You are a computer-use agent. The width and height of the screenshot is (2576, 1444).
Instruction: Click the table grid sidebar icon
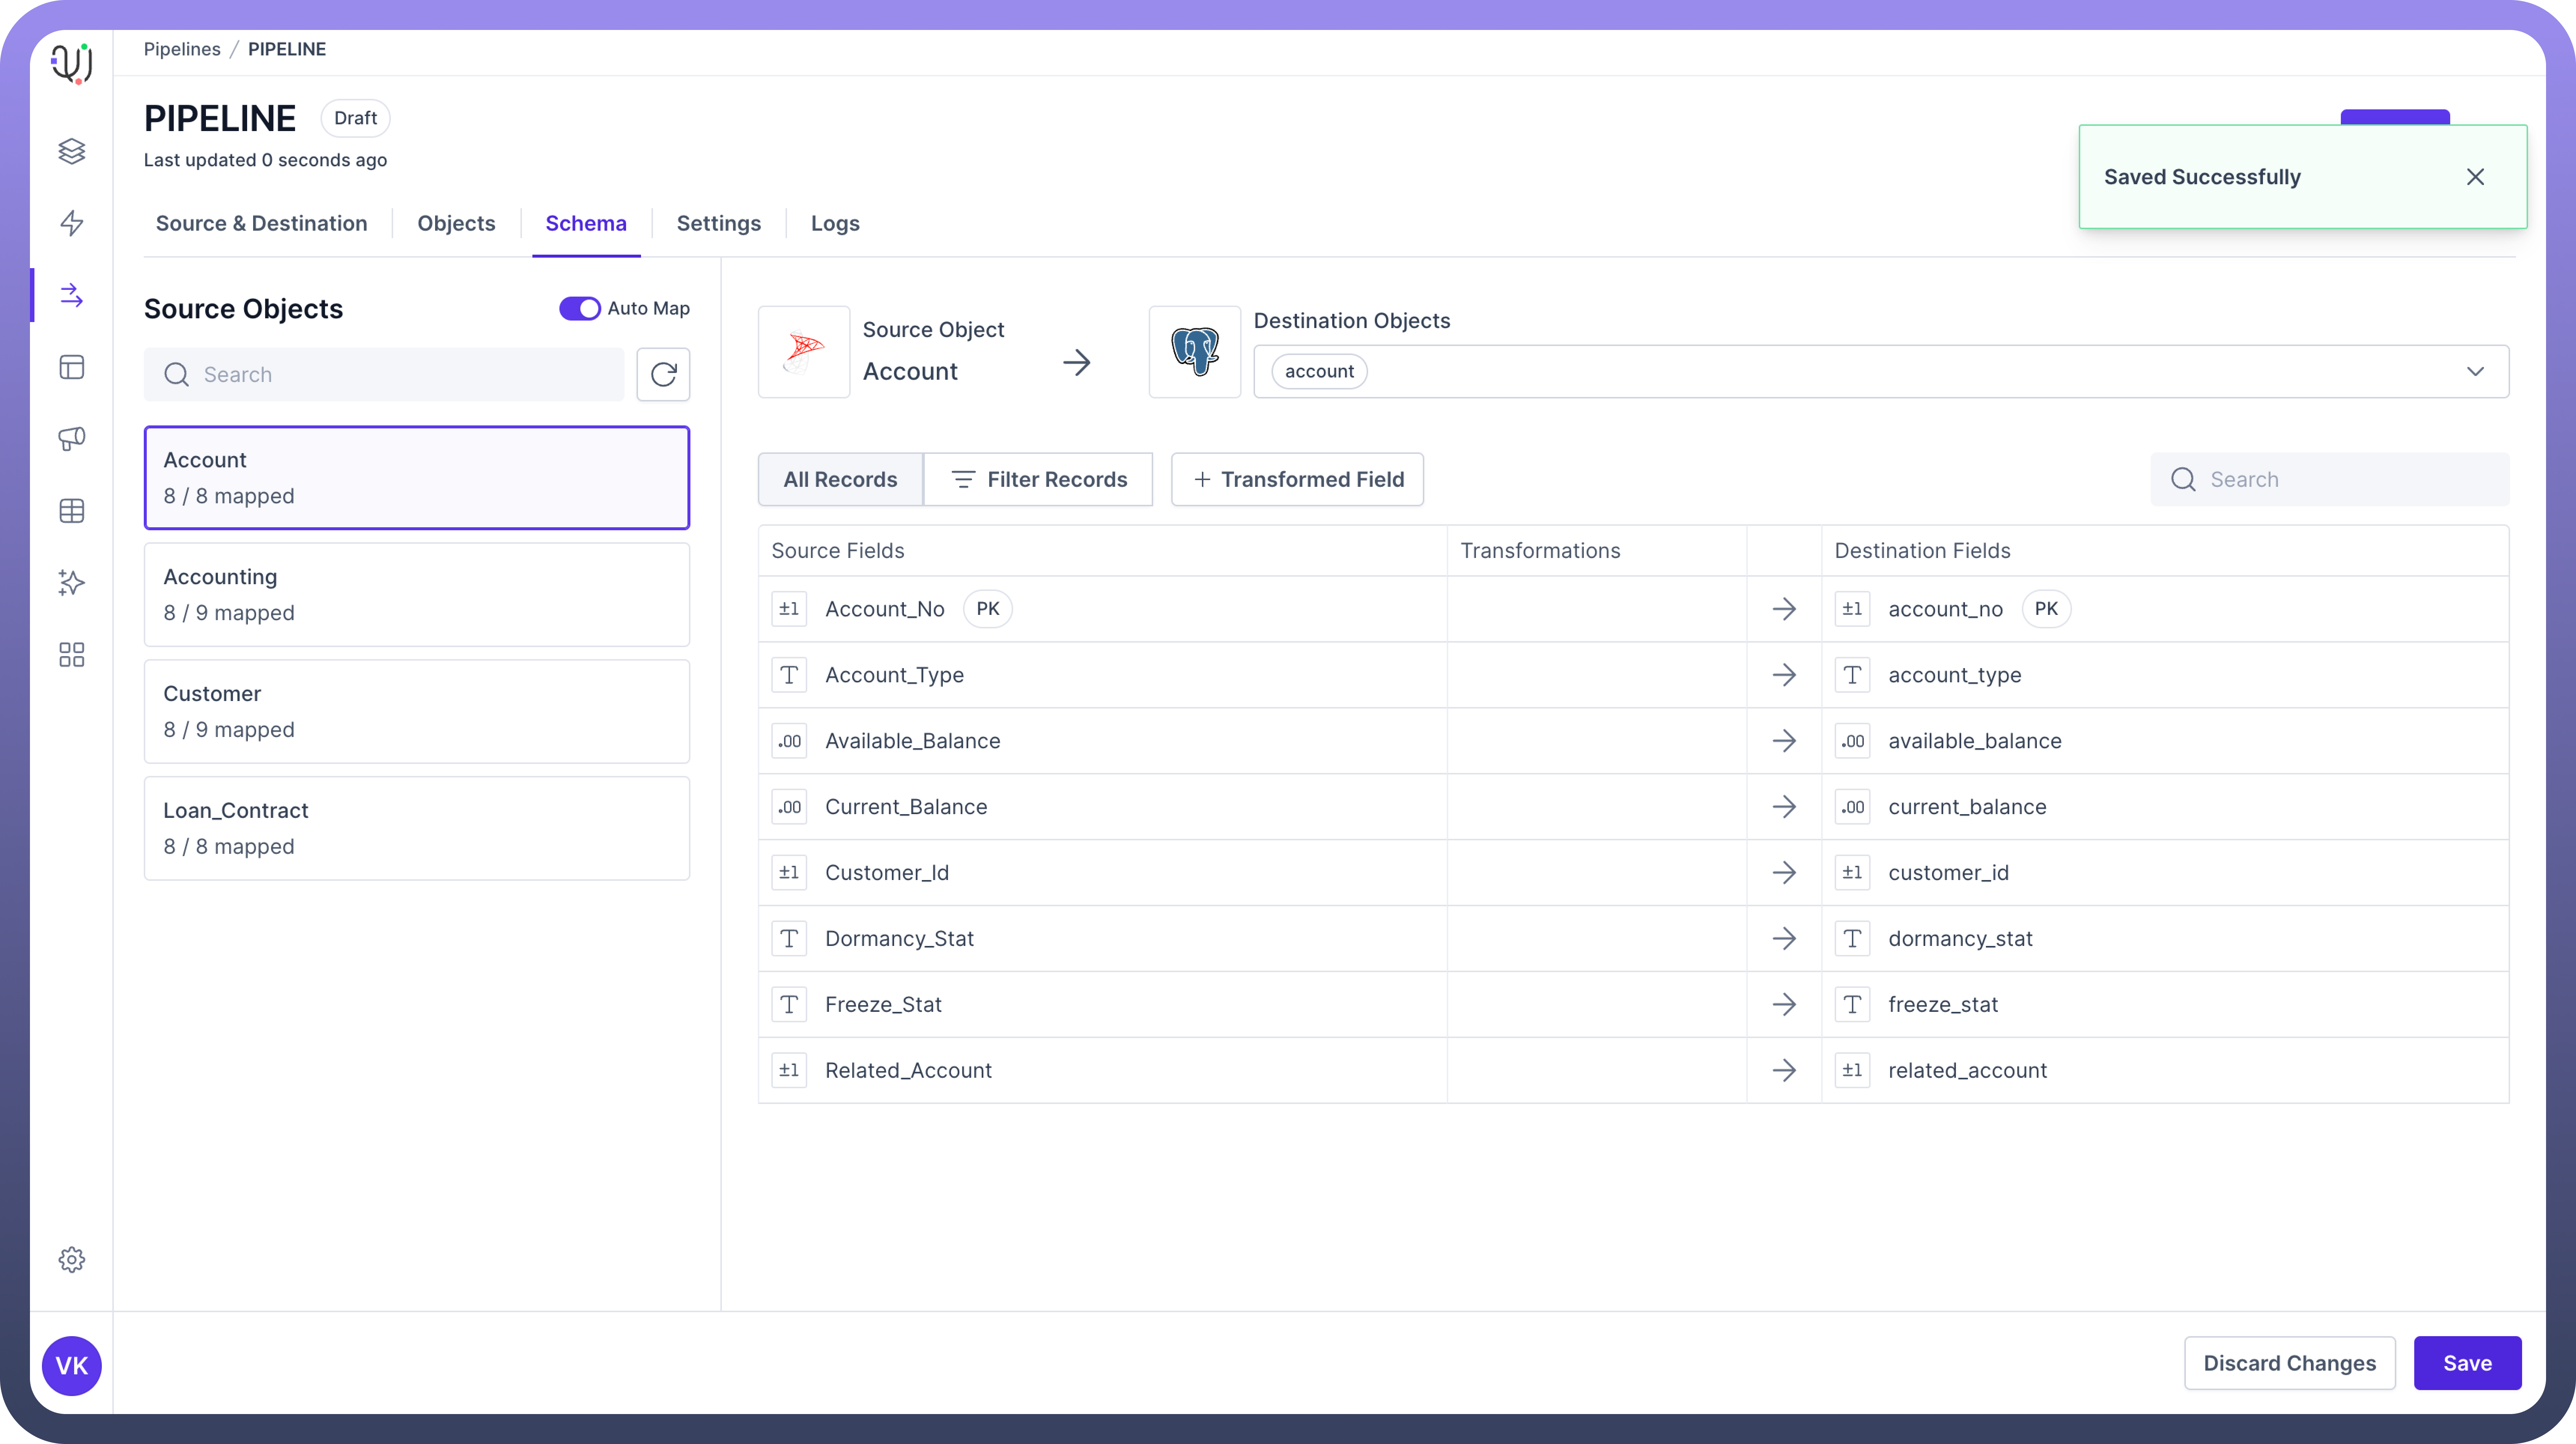[71, 511]
